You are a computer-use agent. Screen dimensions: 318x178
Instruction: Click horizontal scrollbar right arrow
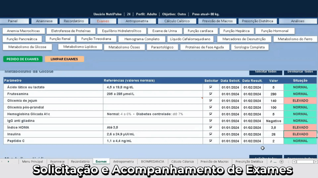point(316,162)
